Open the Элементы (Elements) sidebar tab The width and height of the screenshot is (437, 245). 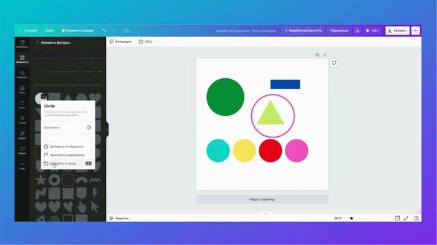(22, 59)
